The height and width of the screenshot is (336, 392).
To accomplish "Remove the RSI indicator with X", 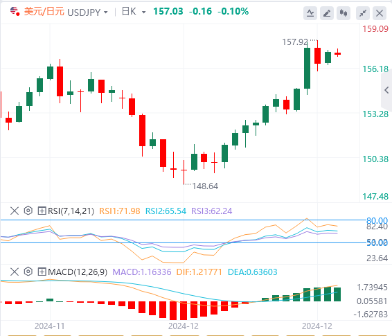I will click(x=15, y=211).
